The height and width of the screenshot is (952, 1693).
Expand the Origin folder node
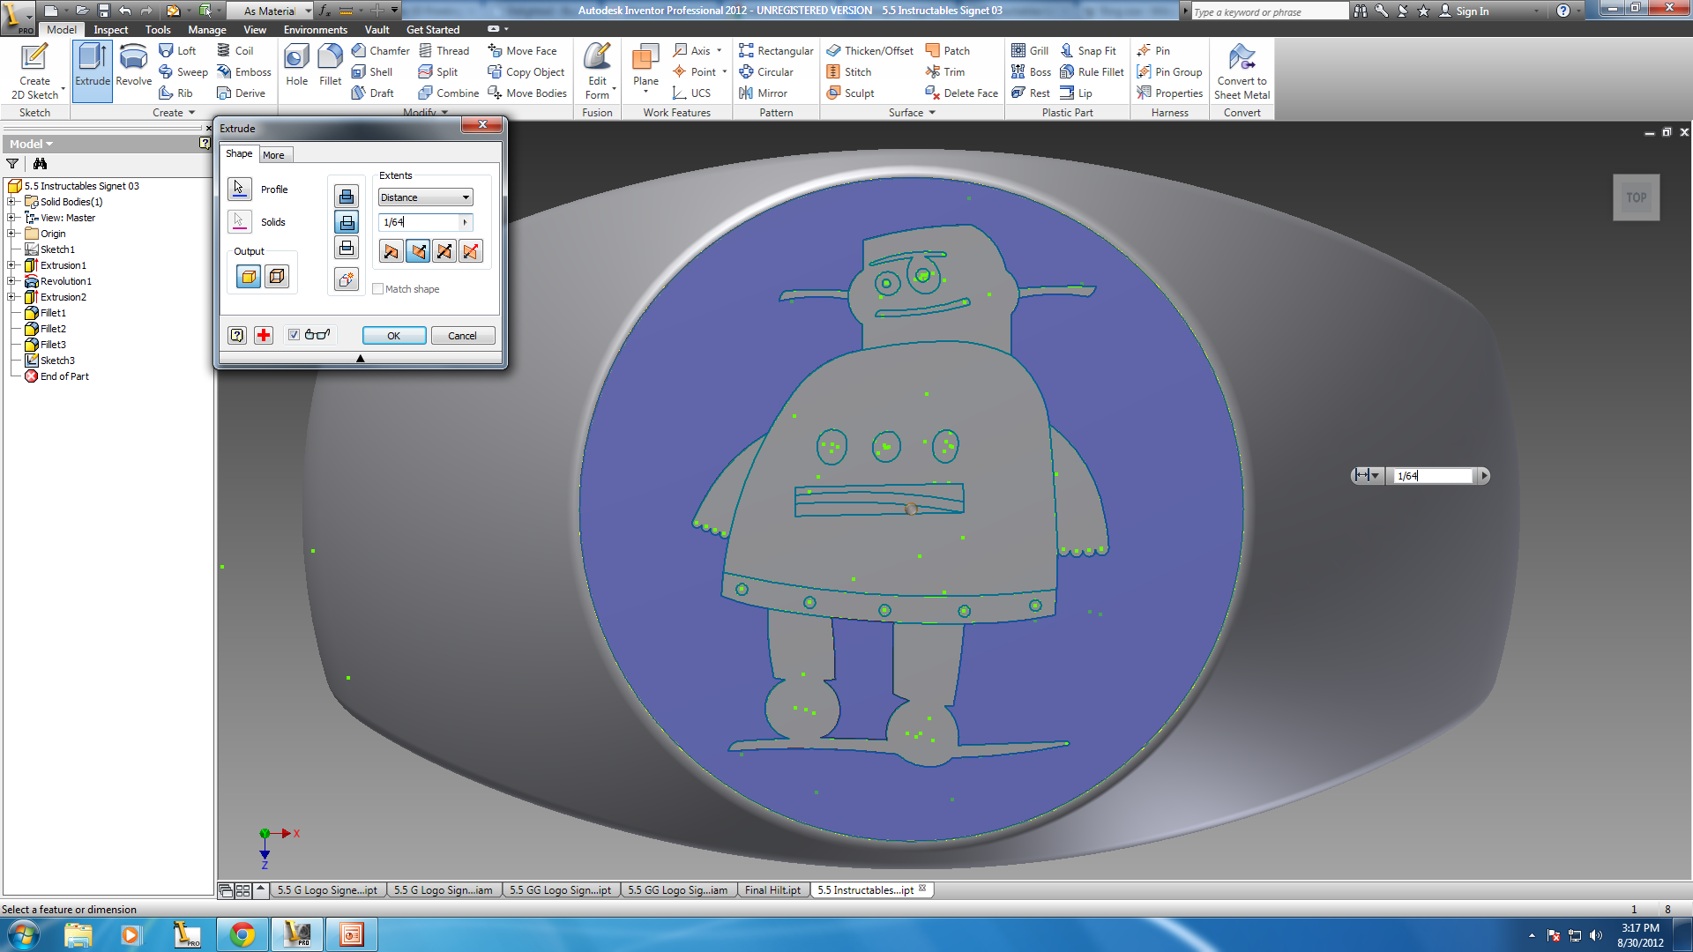(x=12, y=234)
